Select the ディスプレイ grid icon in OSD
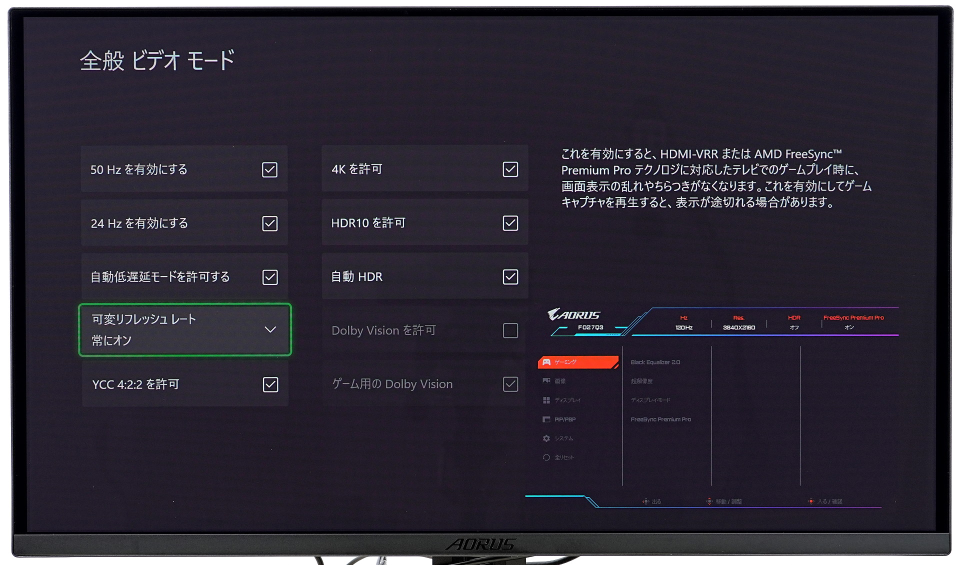The height and width of the screenshot is (565, 960). [x=546, y=400]
